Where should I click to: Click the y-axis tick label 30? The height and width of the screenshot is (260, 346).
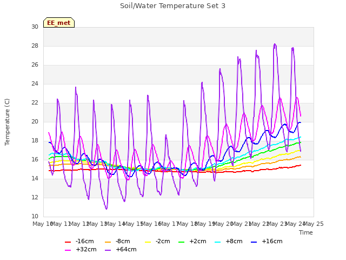35,27
